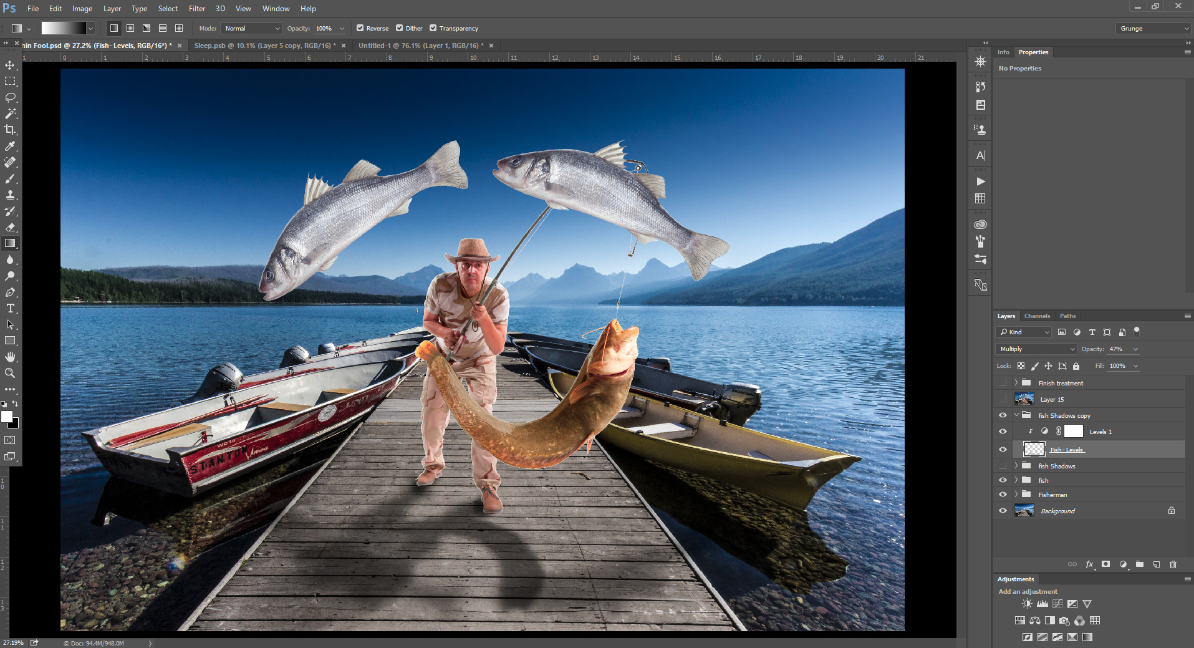The image size is (1194, 648).
Task: Disable the Dither checkbox
Action: point(399,28)
